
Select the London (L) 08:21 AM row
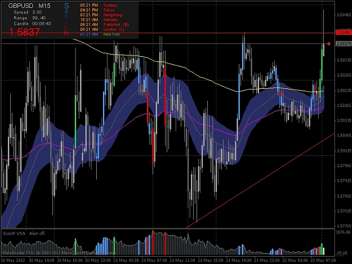102,29
